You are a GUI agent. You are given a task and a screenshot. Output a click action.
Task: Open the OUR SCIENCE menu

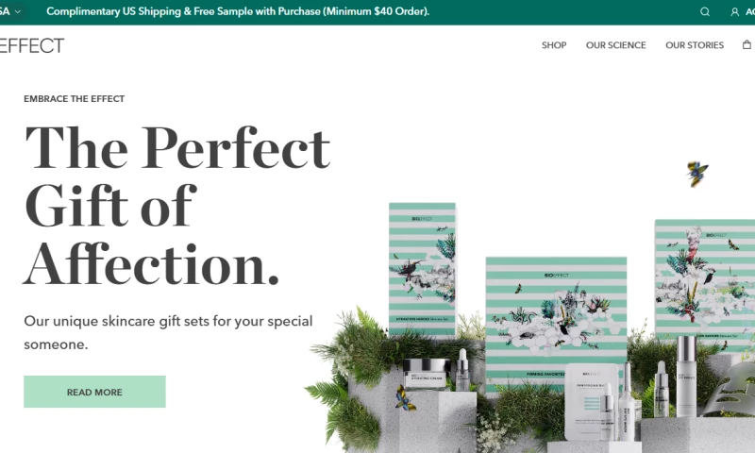click(x=616, y=45)
